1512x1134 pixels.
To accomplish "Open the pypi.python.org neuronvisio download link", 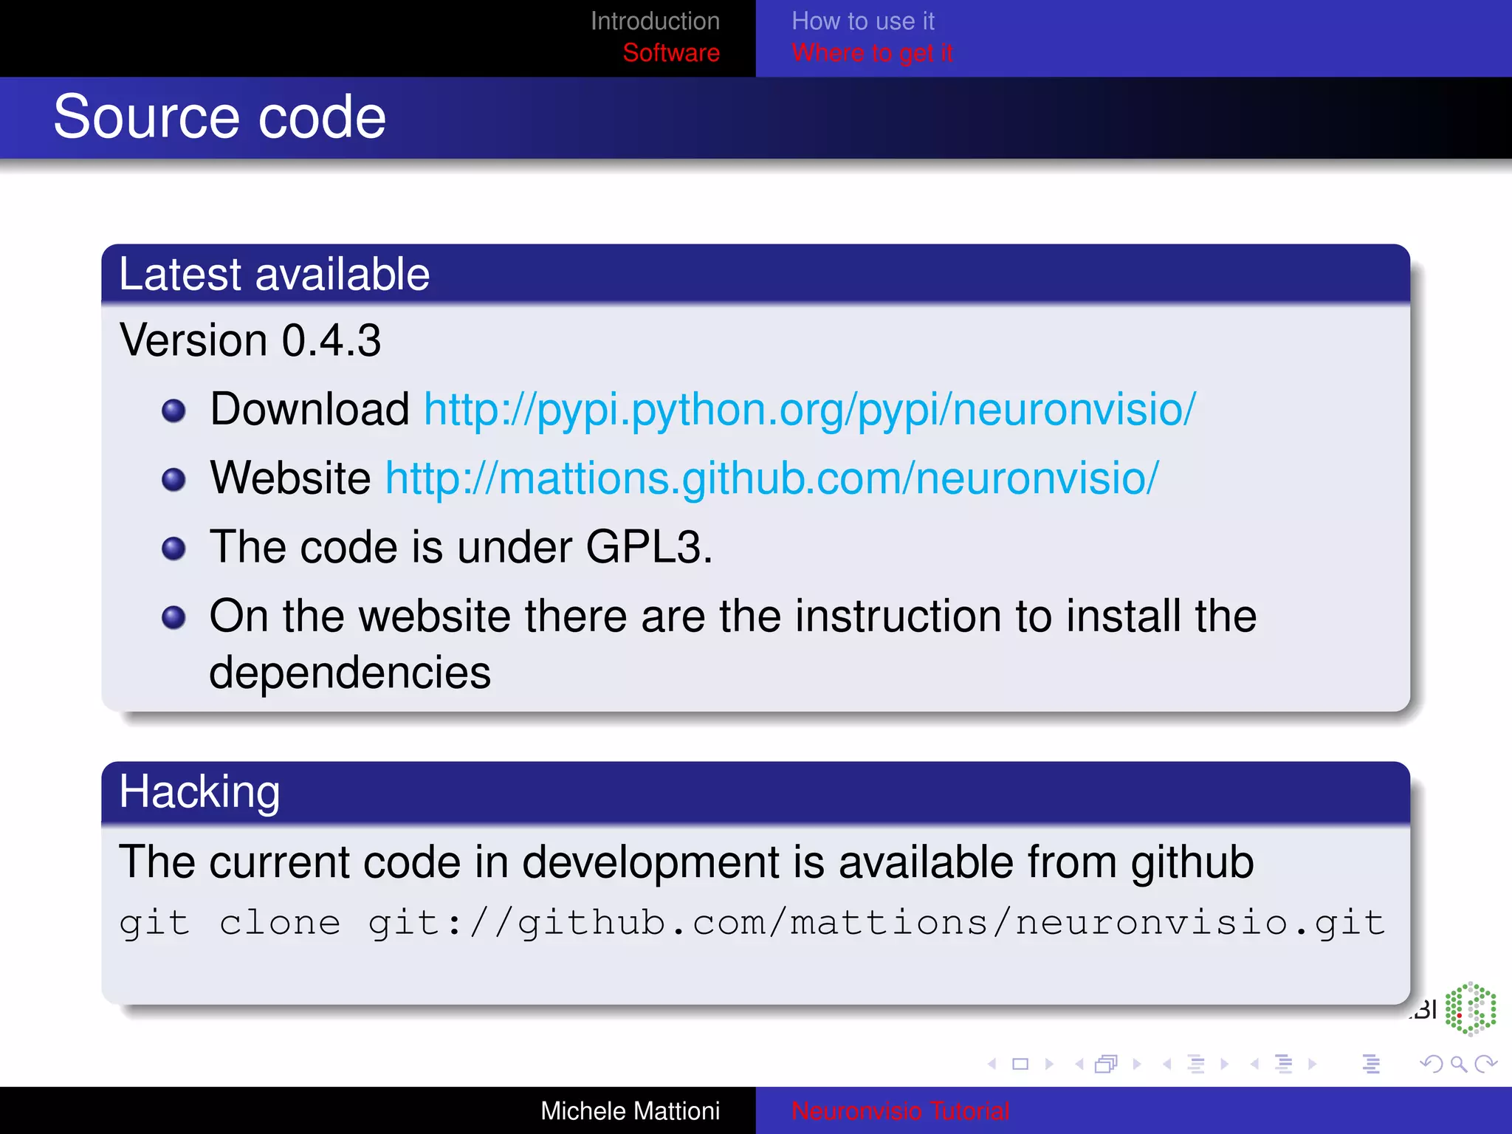I will [x=810, y=410].
